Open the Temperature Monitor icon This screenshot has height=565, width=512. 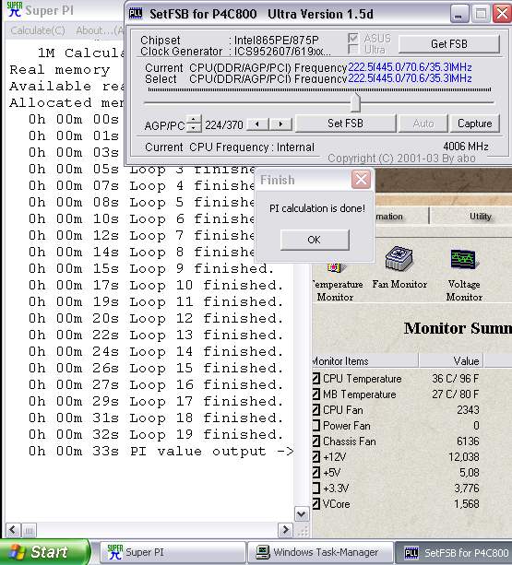335,267
